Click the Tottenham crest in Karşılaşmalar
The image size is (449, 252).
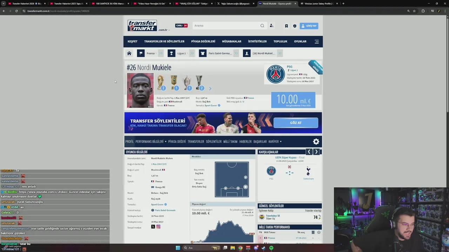pyautogui.click(x=308, y=171)
